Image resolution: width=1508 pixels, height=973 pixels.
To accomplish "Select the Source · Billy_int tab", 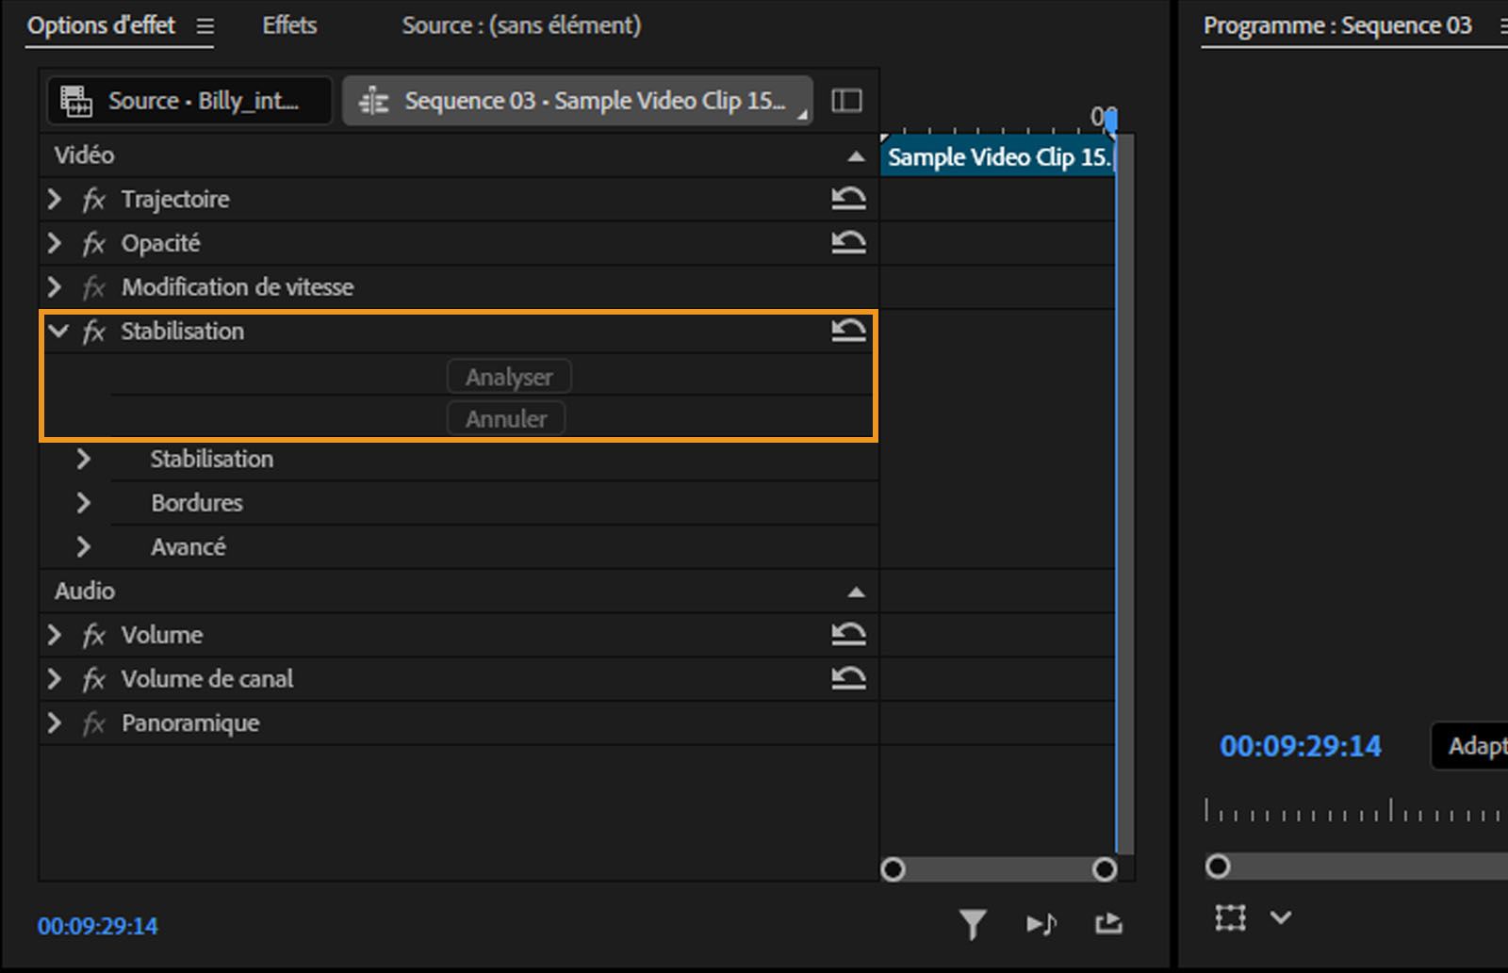I will [x=188, y=100].
